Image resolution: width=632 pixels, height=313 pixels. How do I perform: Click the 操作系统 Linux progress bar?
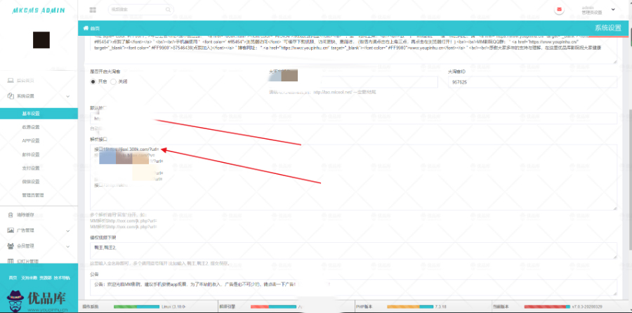coord(137,307)
